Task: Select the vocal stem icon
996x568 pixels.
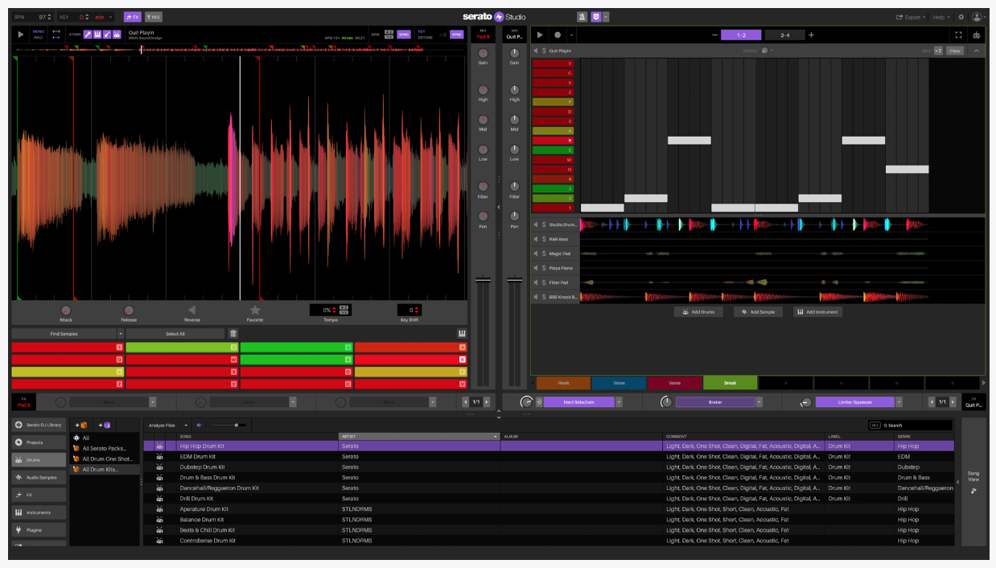Action: pos(88,35)
